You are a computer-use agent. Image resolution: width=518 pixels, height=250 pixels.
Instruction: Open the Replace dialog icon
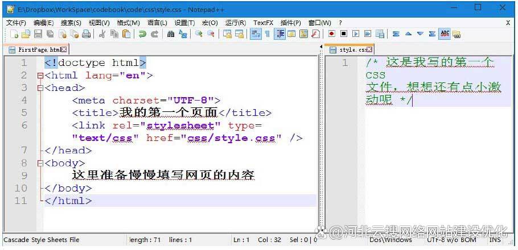pyautogui.click(x=183, y=34)
